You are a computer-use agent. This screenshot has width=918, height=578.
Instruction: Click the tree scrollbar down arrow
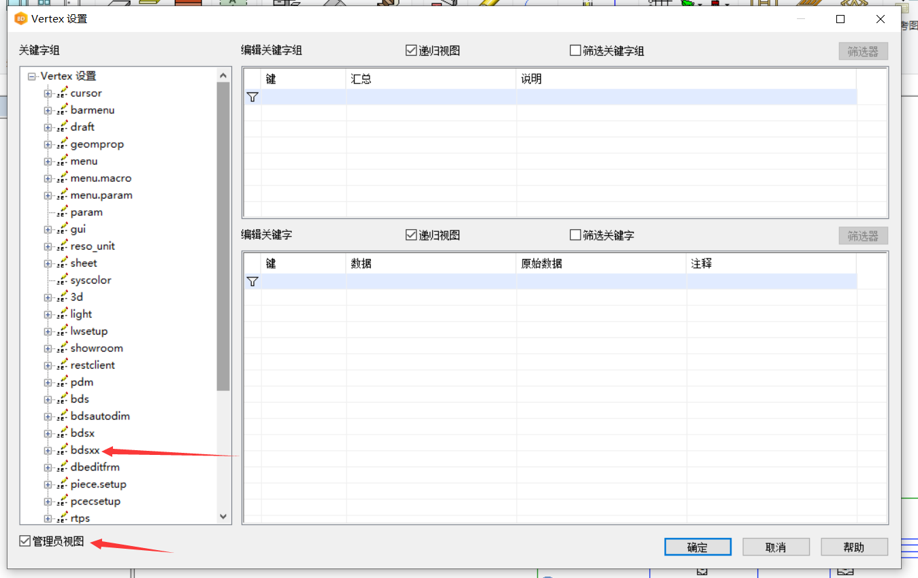coord(223,517)
